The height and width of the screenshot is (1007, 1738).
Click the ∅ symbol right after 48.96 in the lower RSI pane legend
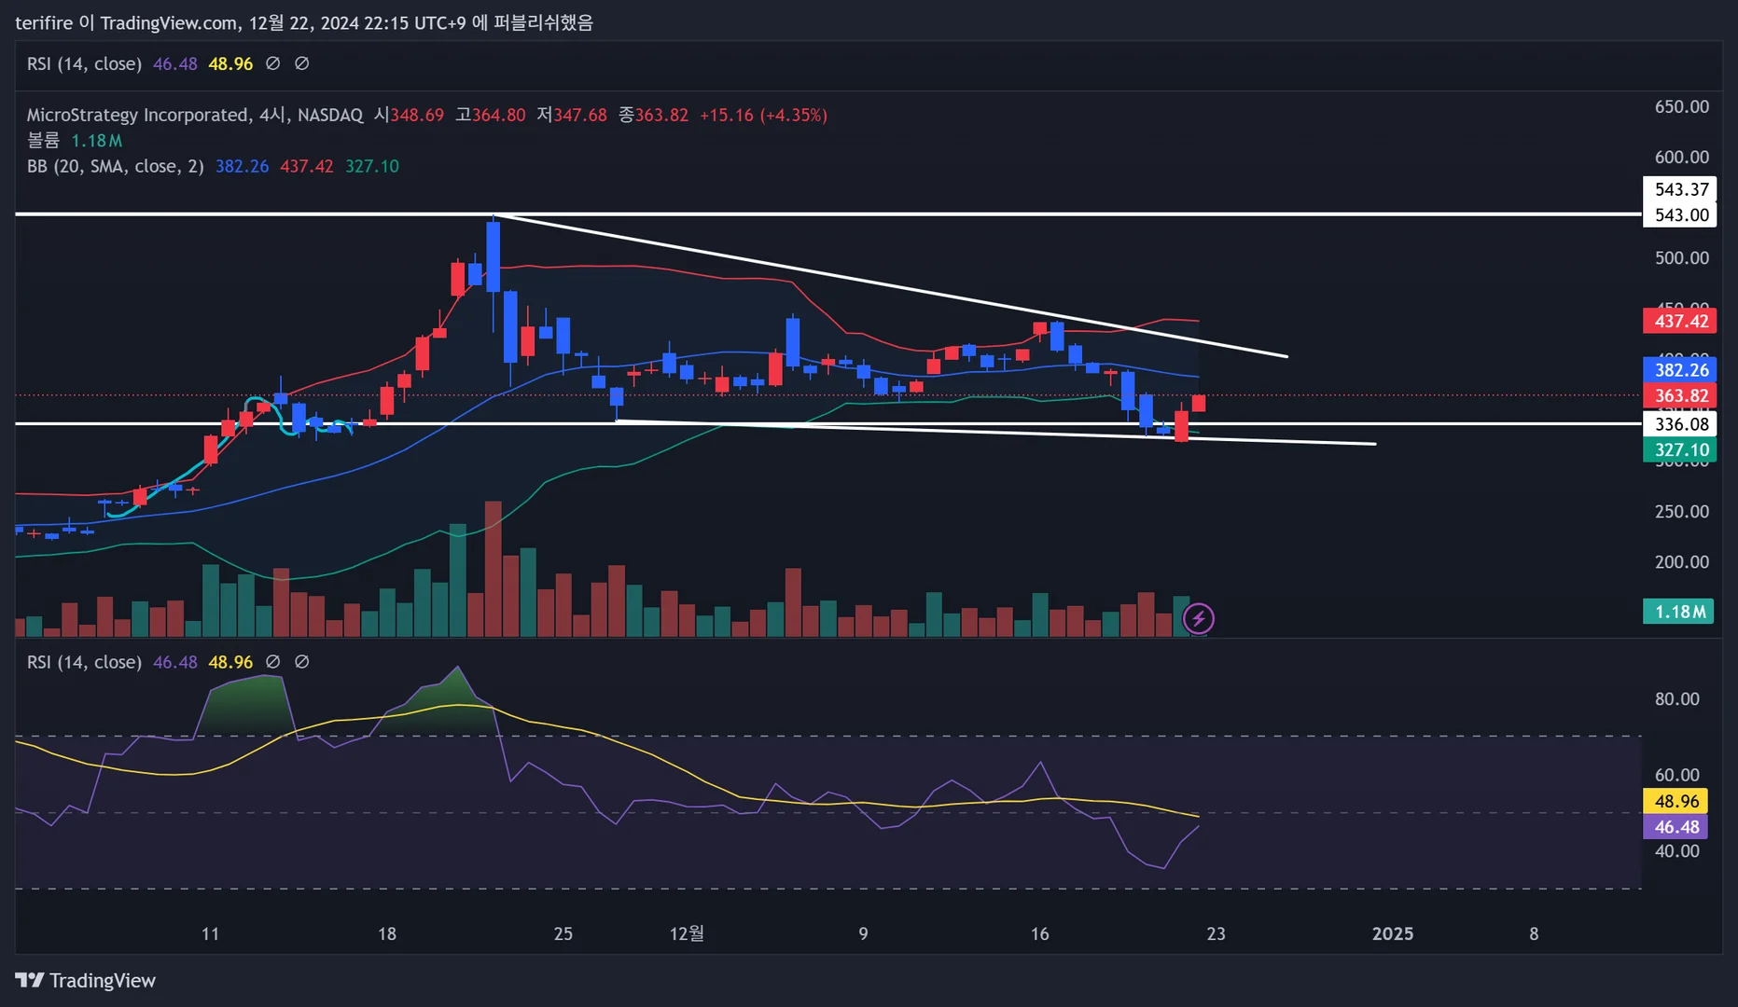[x=272, y=662]
